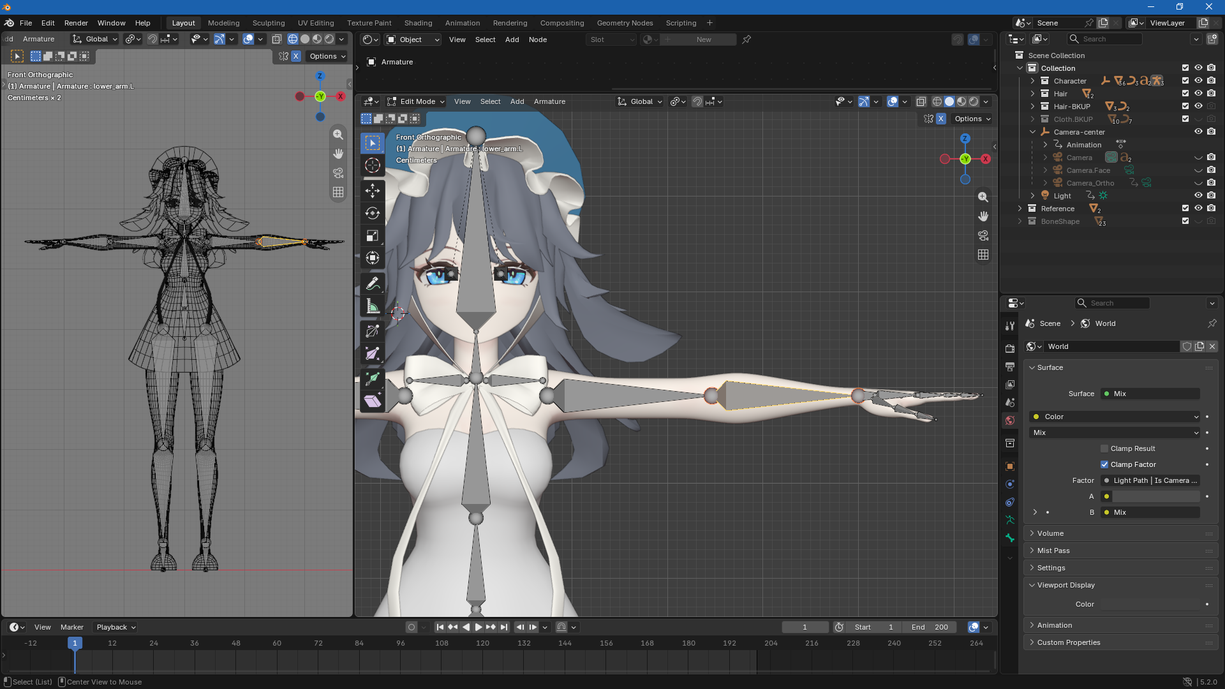Select the Bone Roll tool

click(373, 330)
